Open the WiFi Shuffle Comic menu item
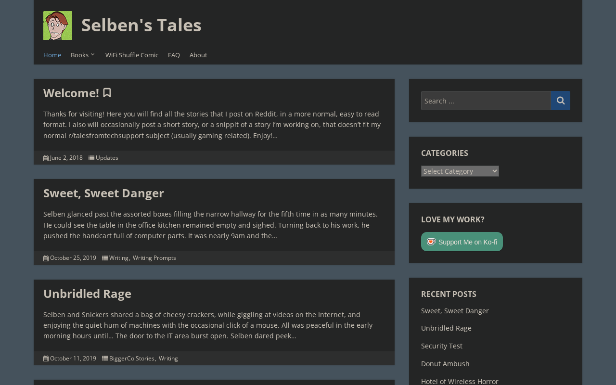The image size is (616, 385). click(132, 55)
